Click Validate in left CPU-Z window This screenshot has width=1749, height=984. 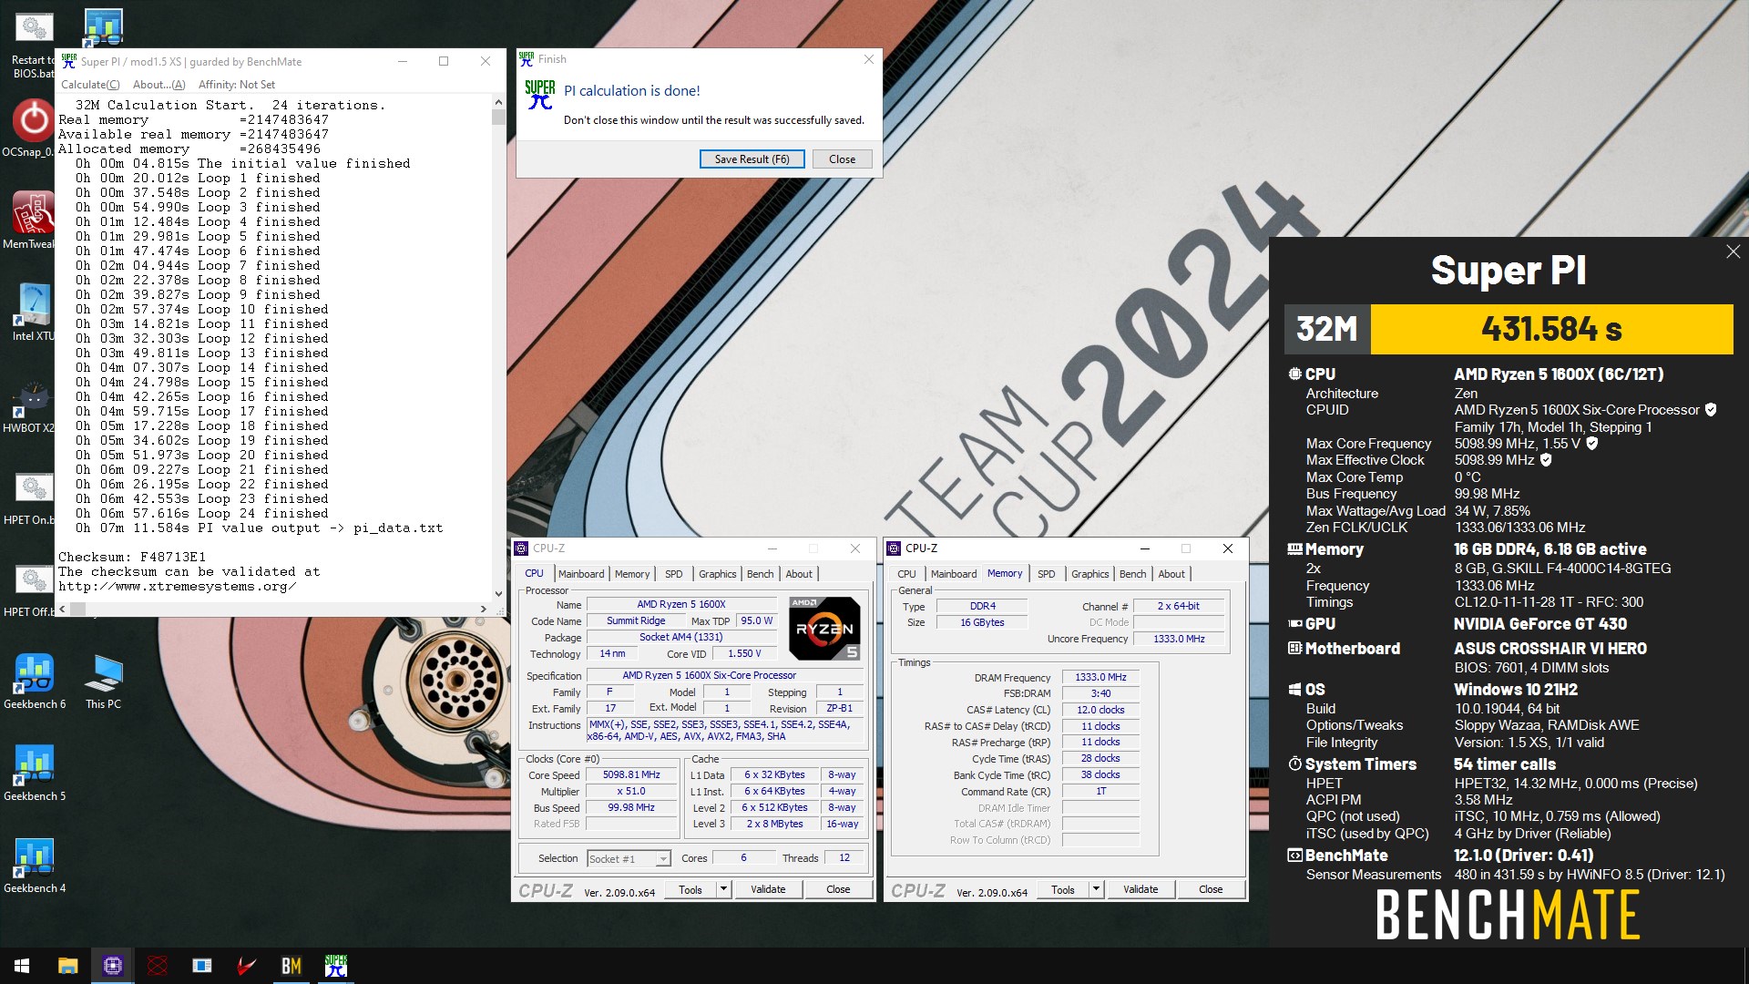pyautogui.click(x=768, y=889)
